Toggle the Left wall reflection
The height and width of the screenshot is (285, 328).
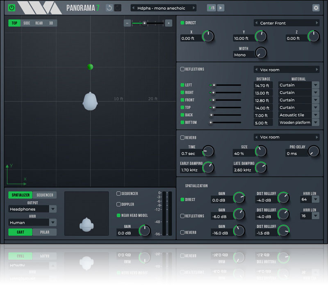(182, 85)
